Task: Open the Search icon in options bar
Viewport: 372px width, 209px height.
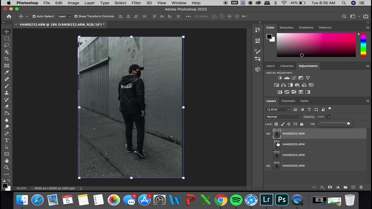Action: click(344, 16)
